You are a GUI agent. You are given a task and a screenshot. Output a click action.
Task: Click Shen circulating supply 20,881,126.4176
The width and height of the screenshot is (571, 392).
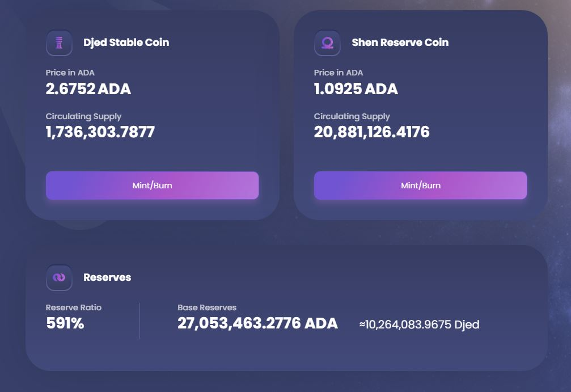pos(372,132)
